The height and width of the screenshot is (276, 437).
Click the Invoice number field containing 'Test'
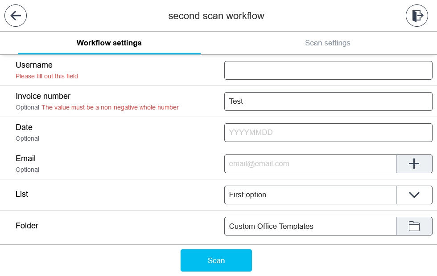tap(328, 101)
